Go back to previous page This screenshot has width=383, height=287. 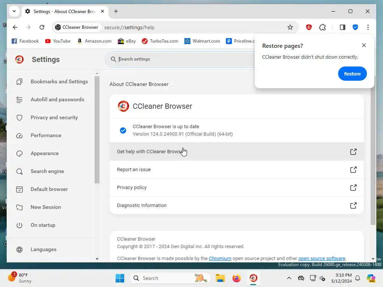coord(15,27)
